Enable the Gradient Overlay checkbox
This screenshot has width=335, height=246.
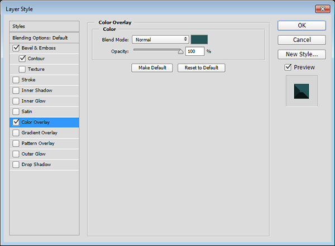16,133
